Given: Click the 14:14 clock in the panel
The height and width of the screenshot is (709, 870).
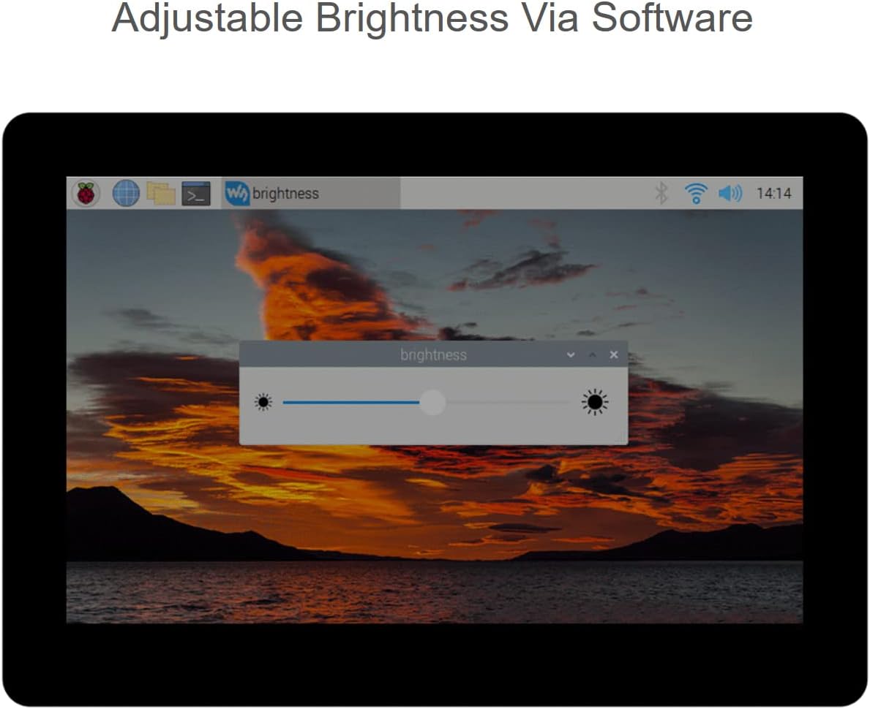Looking at the screenshot, I should click(x=773, y=194).
